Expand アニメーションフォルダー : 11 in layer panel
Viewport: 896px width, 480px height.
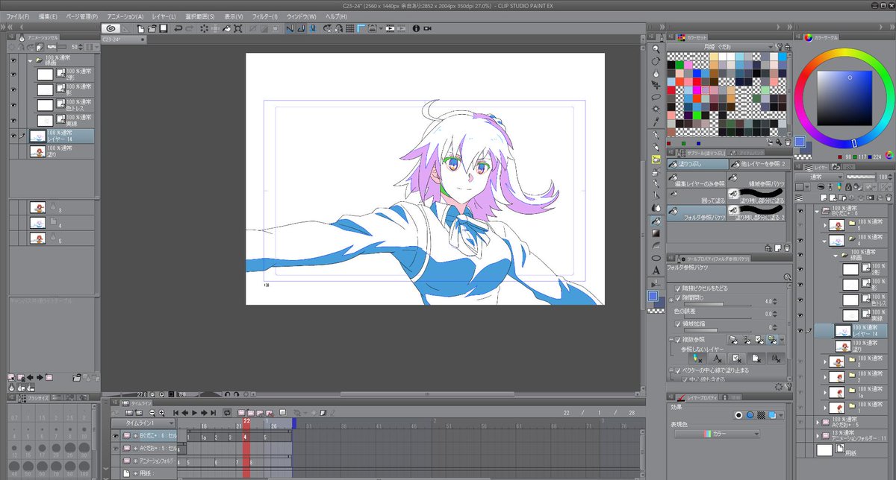pos(817,435)
